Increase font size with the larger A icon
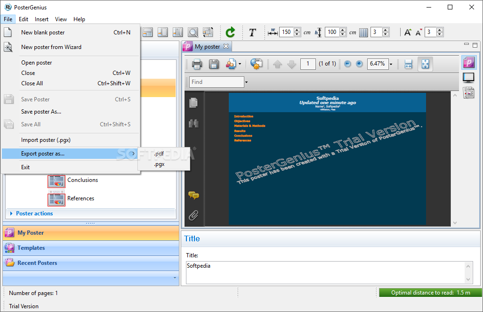Viewport: 483px width, 312px height. (408, 32)
